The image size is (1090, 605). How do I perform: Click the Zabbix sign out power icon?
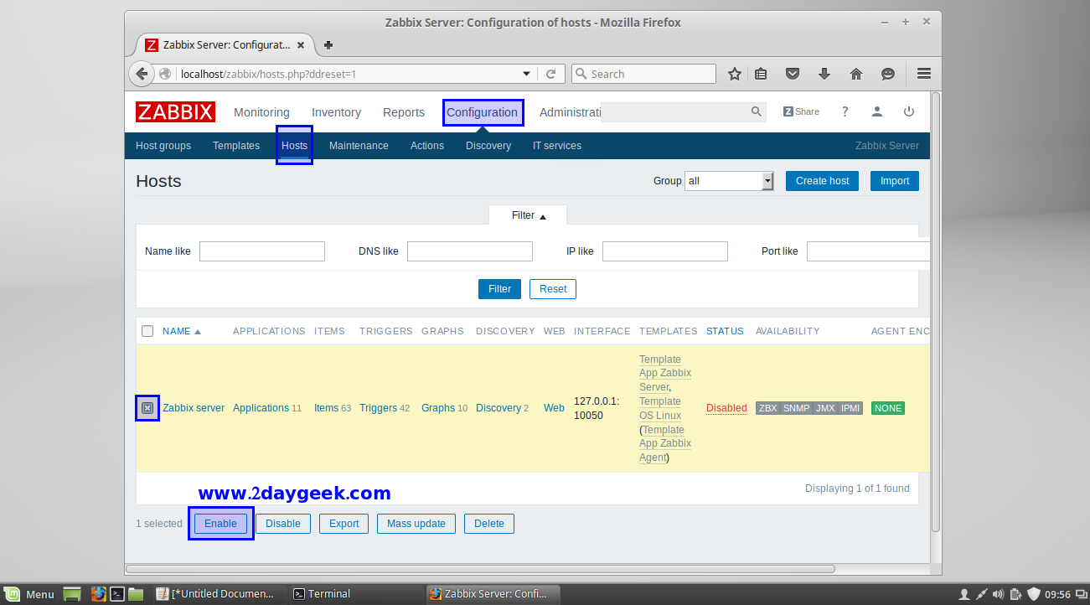point(909,111)
